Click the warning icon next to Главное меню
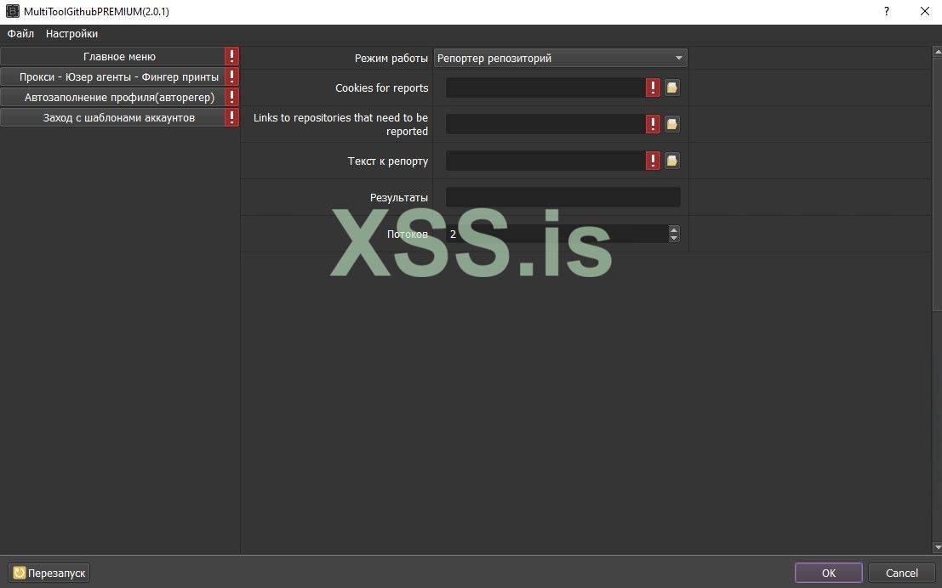The image size is (942, 588). [x=232, y=56]
